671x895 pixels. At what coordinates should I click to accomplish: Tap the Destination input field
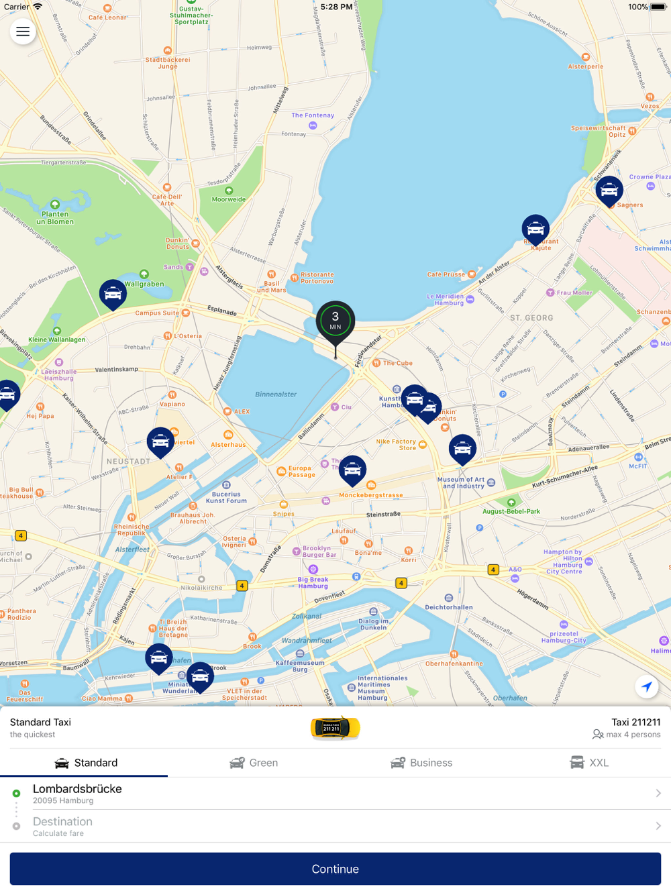[335, 827]
